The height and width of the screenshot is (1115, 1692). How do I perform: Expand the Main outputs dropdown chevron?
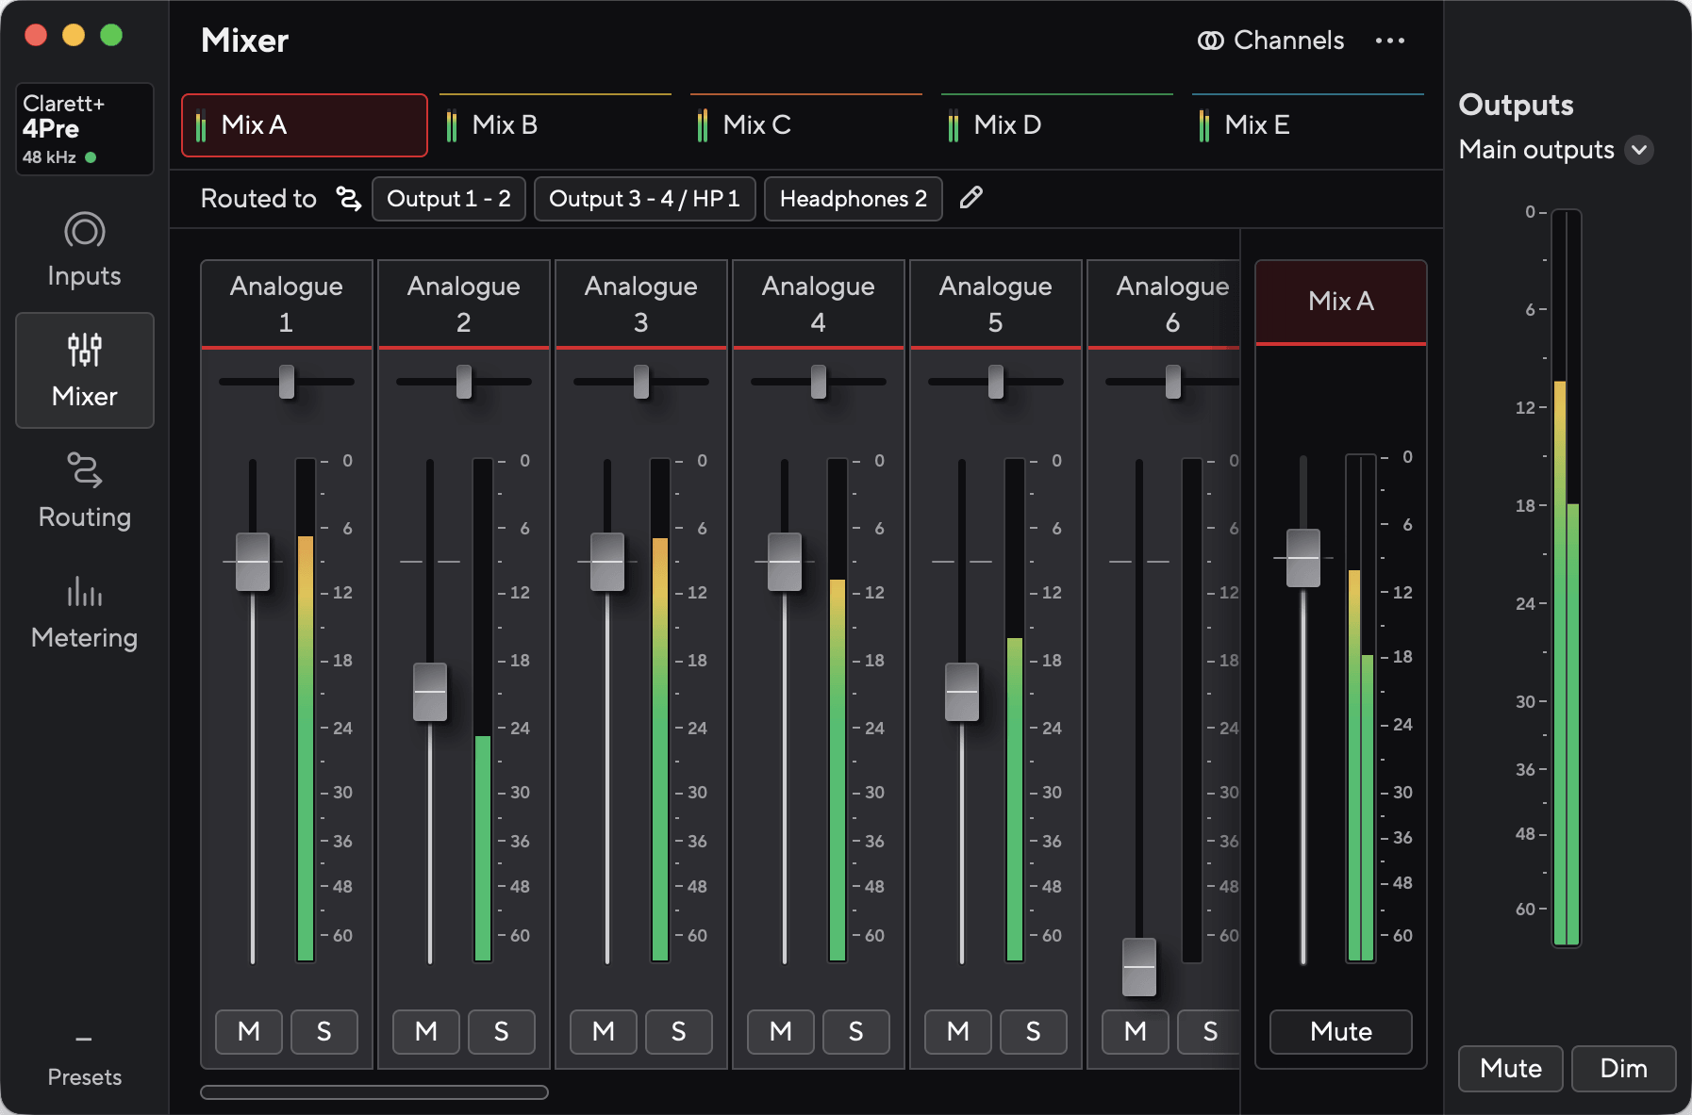pyautogui.click(x=1640, y=150)
